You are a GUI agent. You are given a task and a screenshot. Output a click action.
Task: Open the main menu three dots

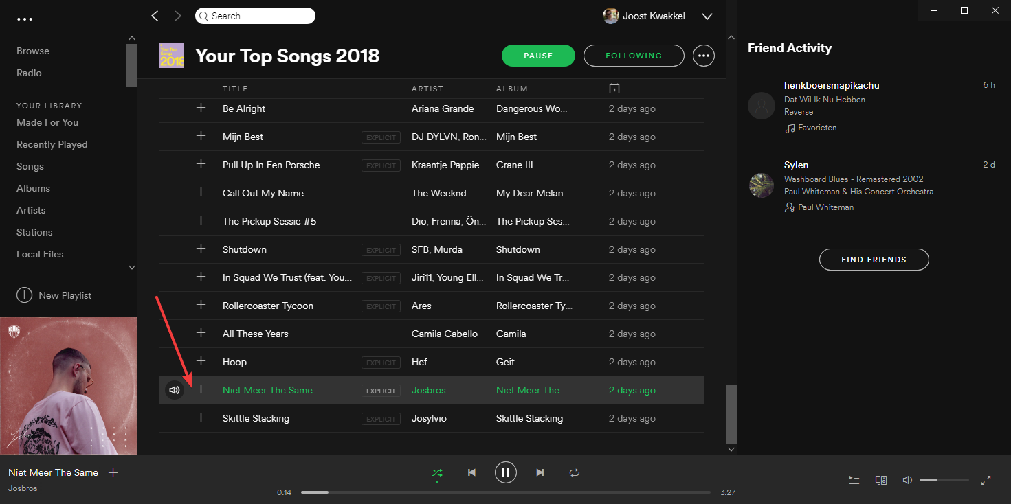click(25, 19)
